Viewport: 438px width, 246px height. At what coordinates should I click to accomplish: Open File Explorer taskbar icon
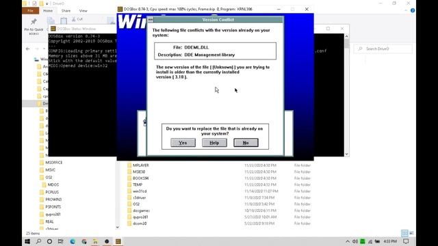pyautogui.click(x=95, y=241)
